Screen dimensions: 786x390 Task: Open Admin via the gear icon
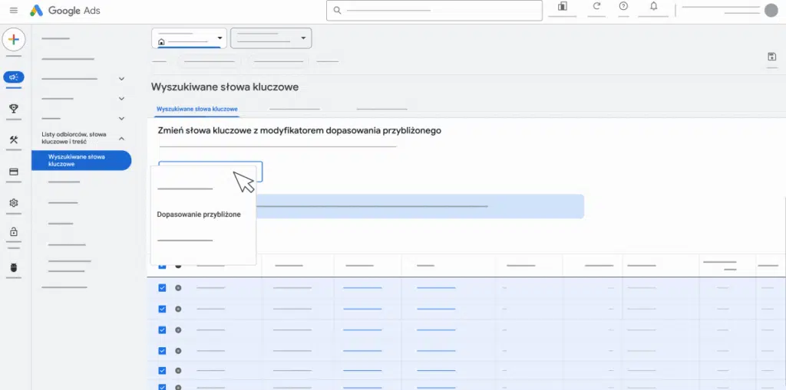[x=14, y=203]
